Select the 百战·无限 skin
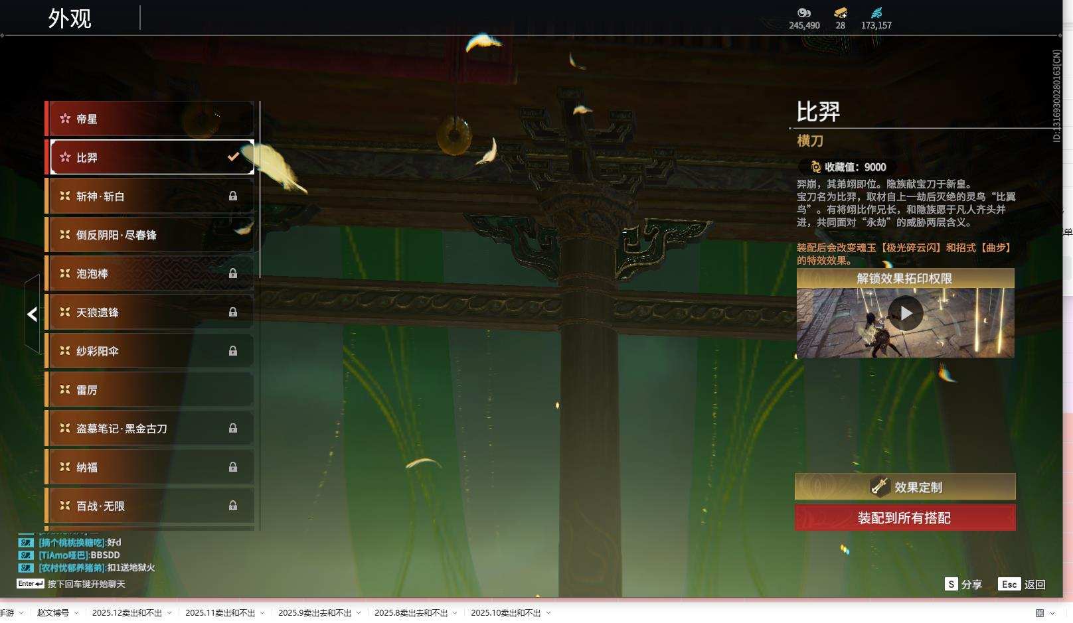The width and height of the screenshot is (1073, 623). pos(149,506)
